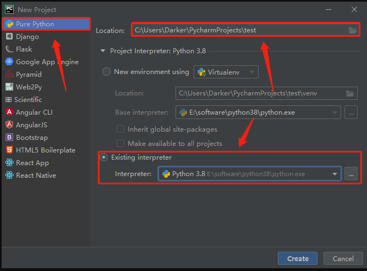Select the New environment using radio button
The image size is (367, 271).
(x=106, y=72)
